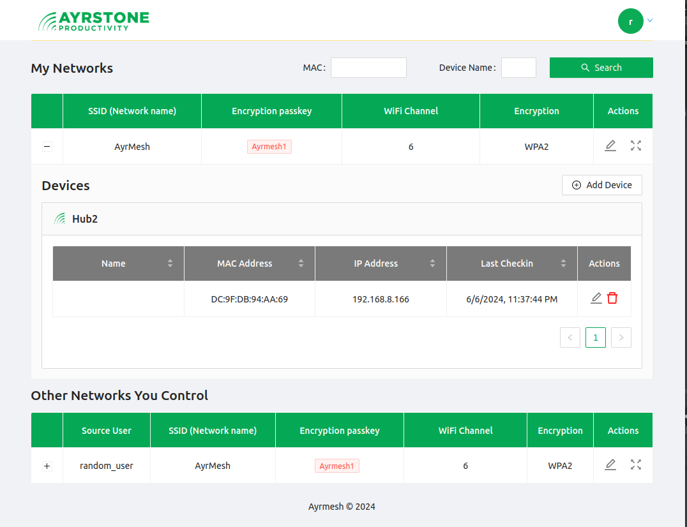Click the Ayrstone Productivity logo

(x=94, y=21)
